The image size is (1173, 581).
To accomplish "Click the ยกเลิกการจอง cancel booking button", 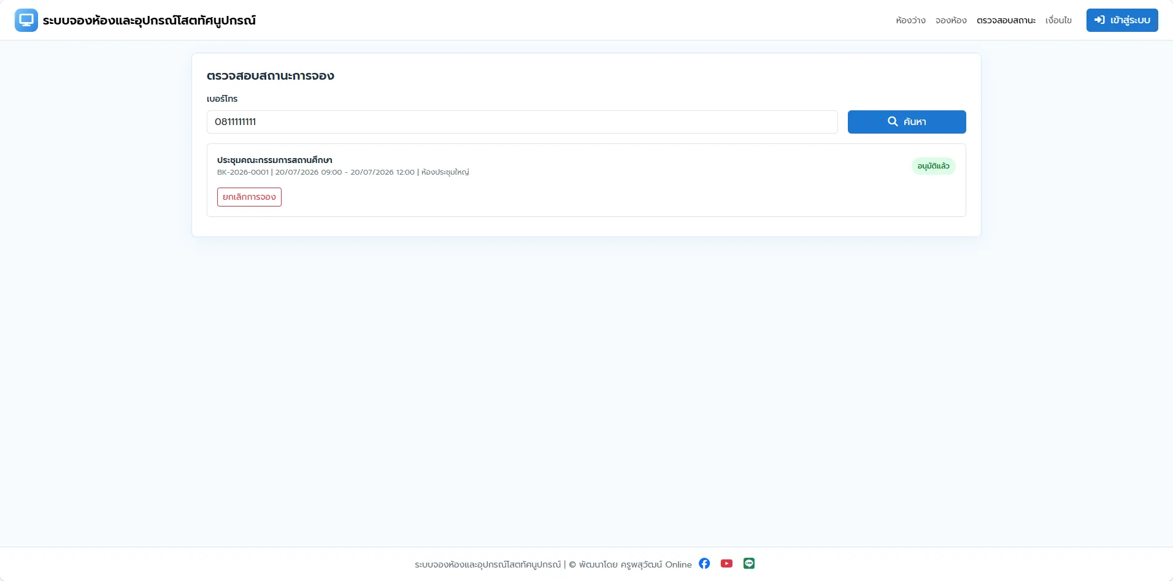I will [x=249, y=197].
